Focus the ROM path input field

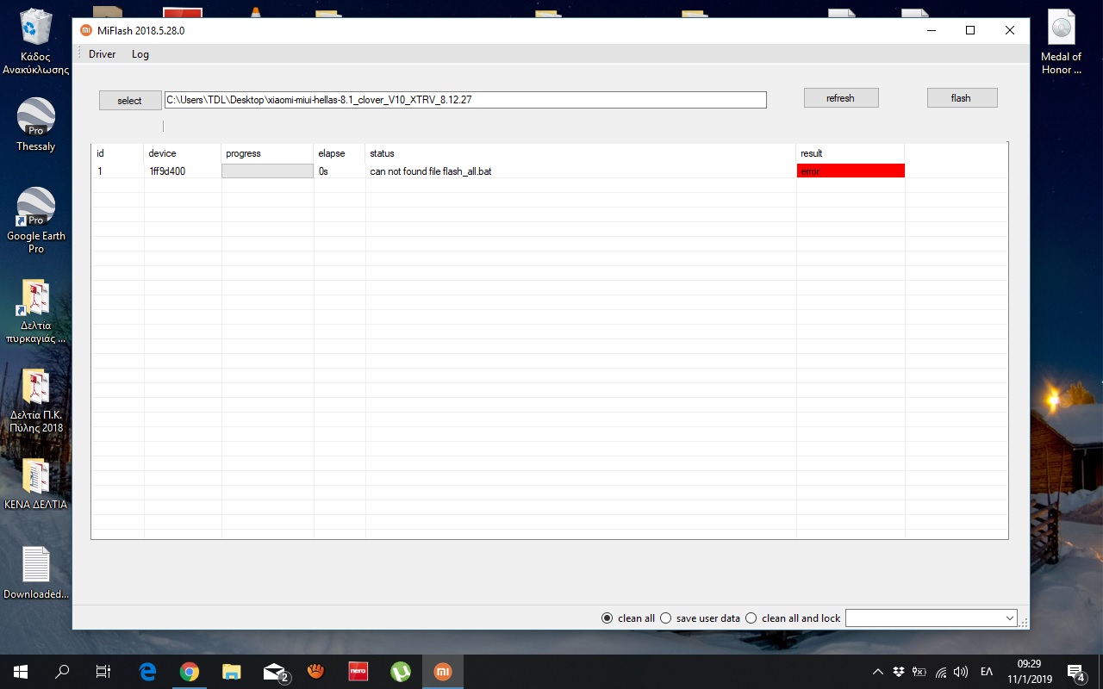coord(465,100)
